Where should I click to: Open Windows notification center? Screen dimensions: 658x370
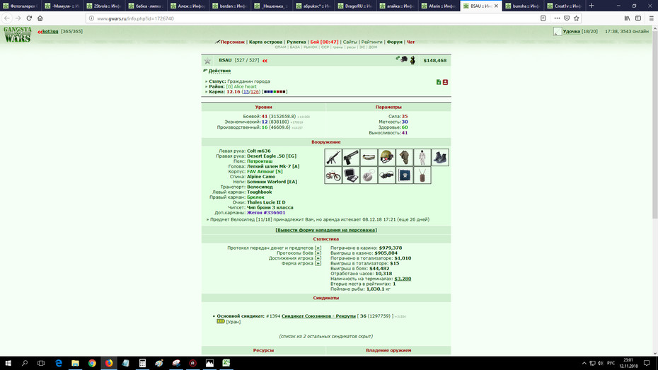point(647,364)
